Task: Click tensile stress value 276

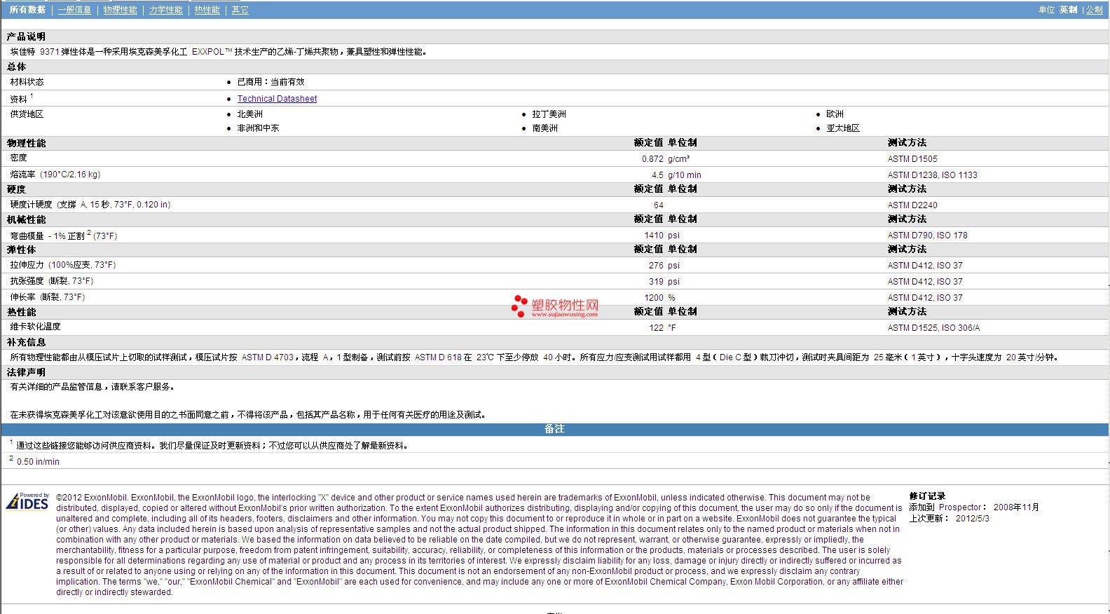Action: (x=656, y=266)
